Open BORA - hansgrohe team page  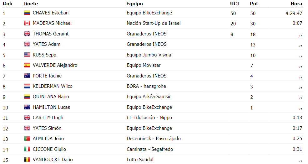point(146,86)
